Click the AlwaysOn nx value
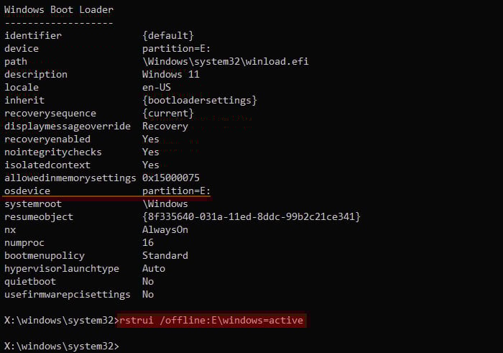Screen dimensions: 503x353 pos(165,230)
